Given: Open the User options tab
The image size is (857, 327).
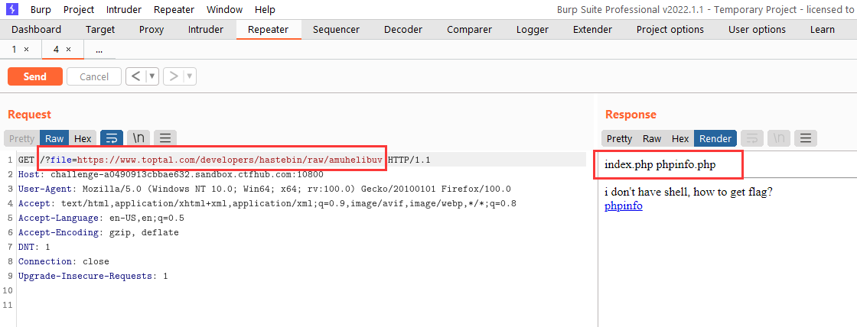Looking at the screenshot, I should pos(757,30).
